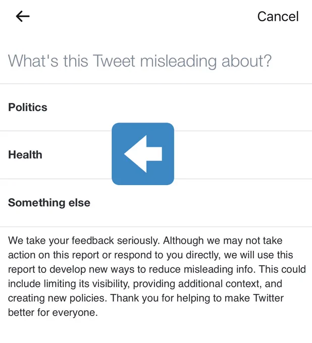Click the word 'Twitter' in the disclaimer
312x343 pixels.
click(x=268, y=298)
